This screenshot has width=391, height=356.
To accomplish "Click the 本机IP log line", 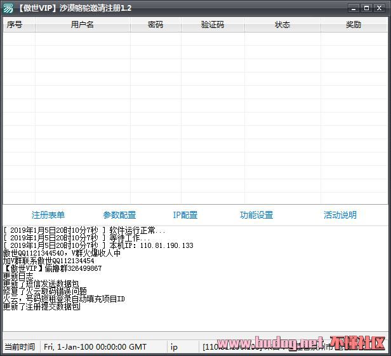I will tap(98, 245).
